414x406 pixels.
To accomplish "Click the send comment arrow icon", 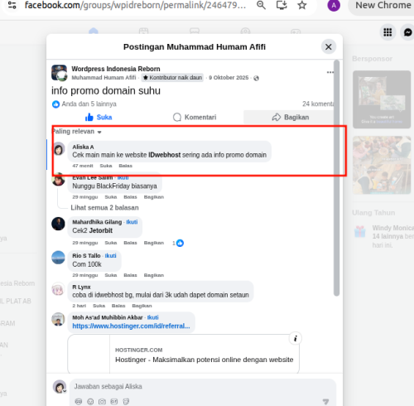I will pos(326,401).
